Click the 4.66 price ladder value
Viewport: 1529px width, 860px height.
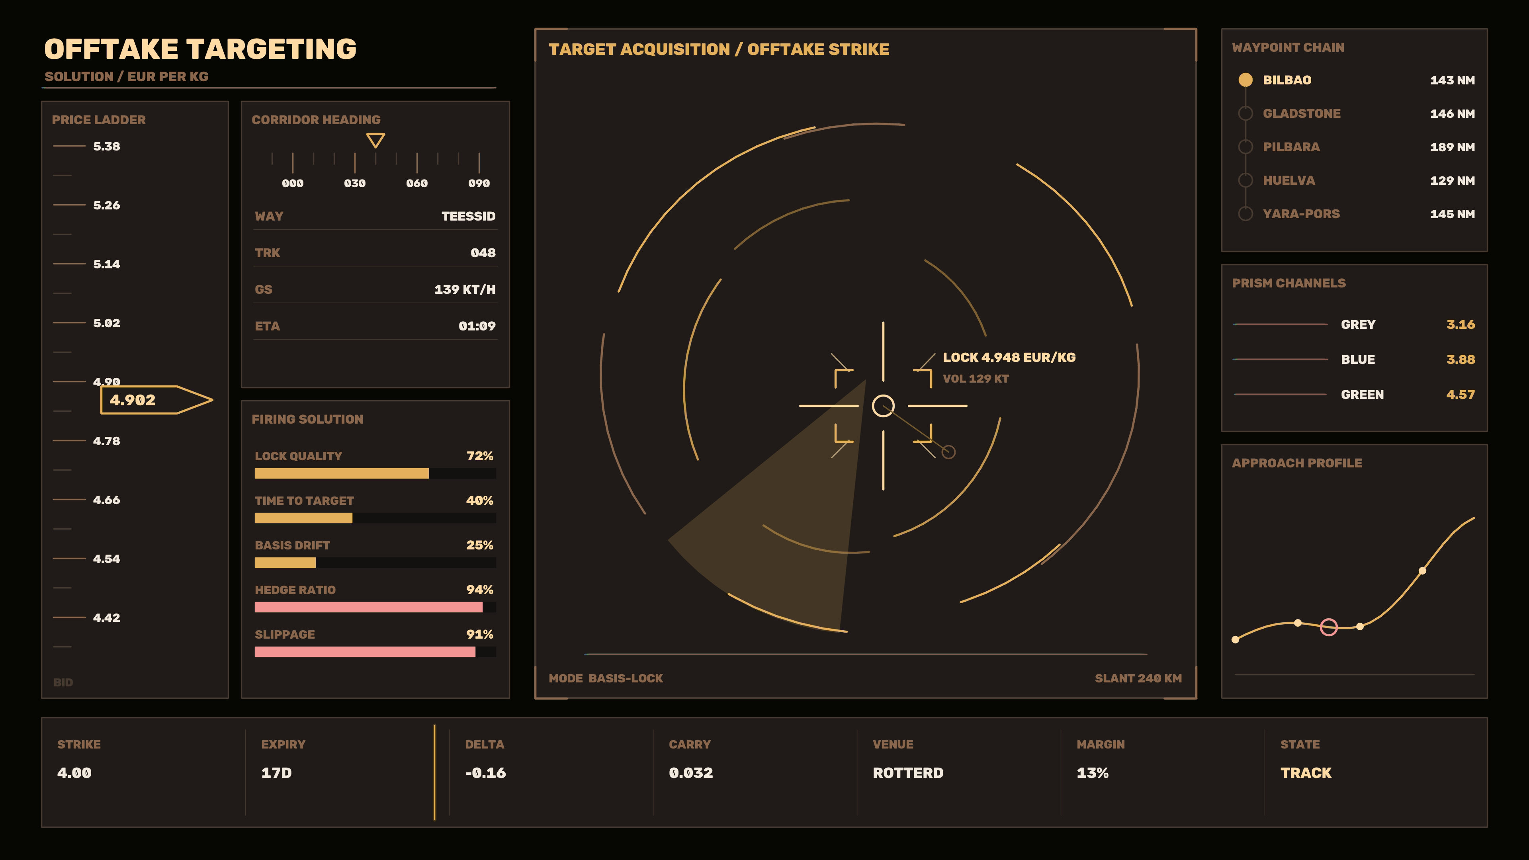click(x=107, y=500)
